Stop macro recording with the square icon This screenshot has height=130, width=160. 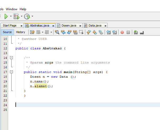128,32
